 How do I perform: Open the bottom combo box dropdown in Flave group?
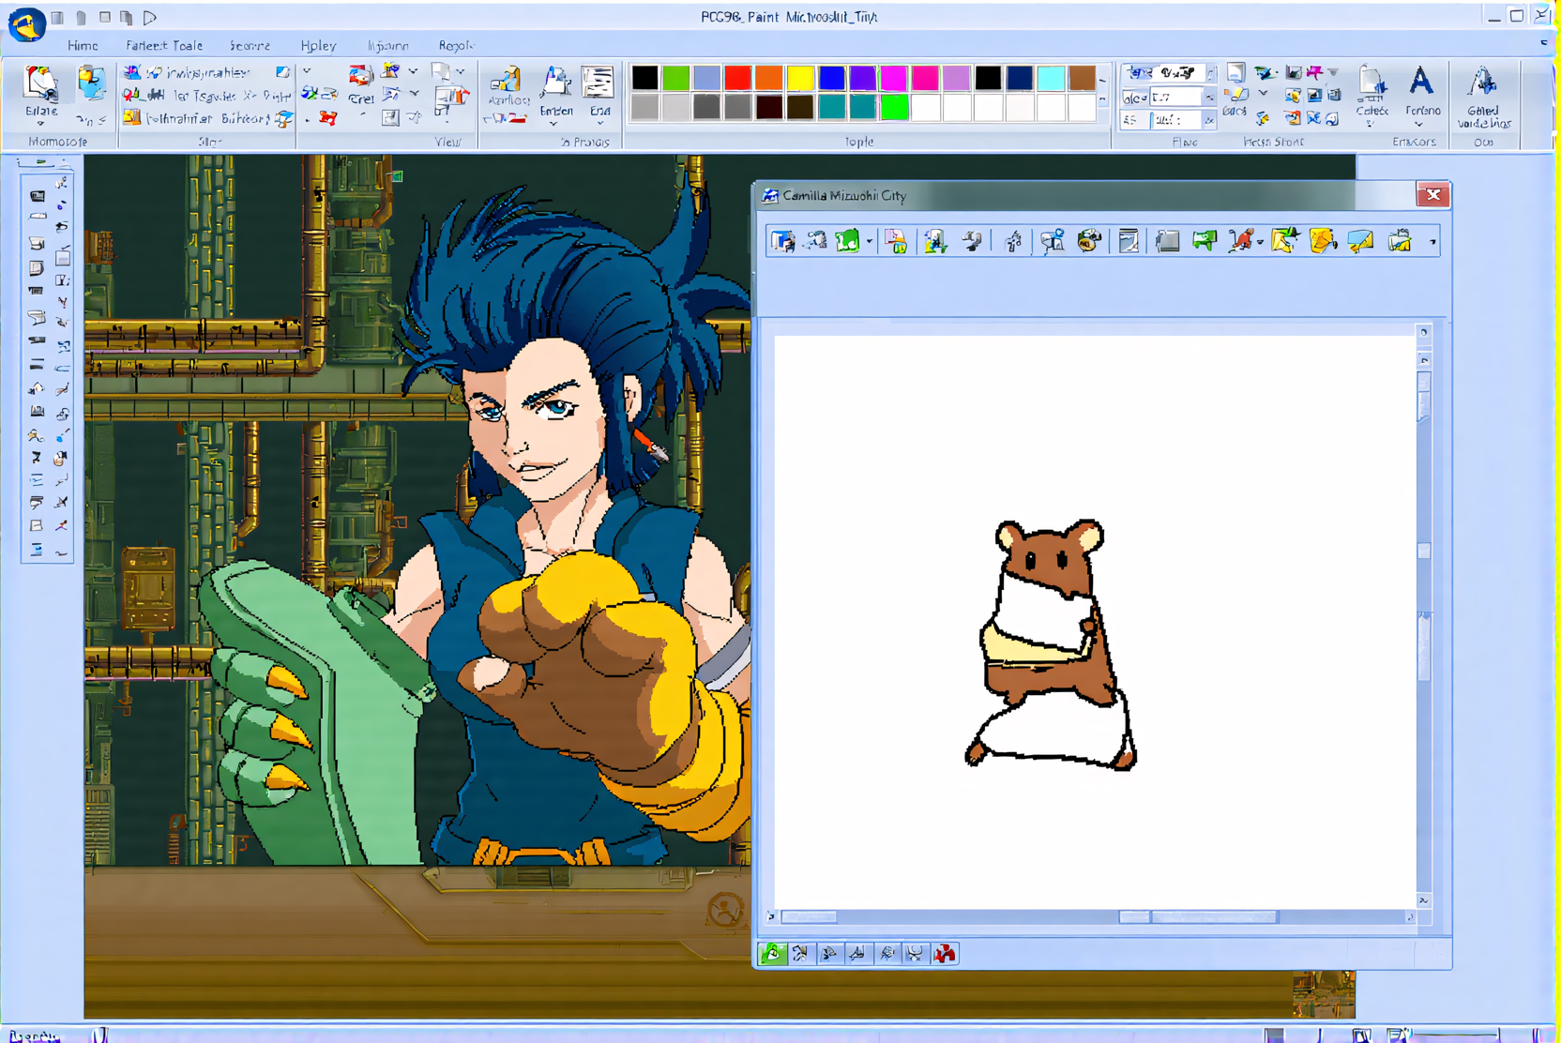1209,120
